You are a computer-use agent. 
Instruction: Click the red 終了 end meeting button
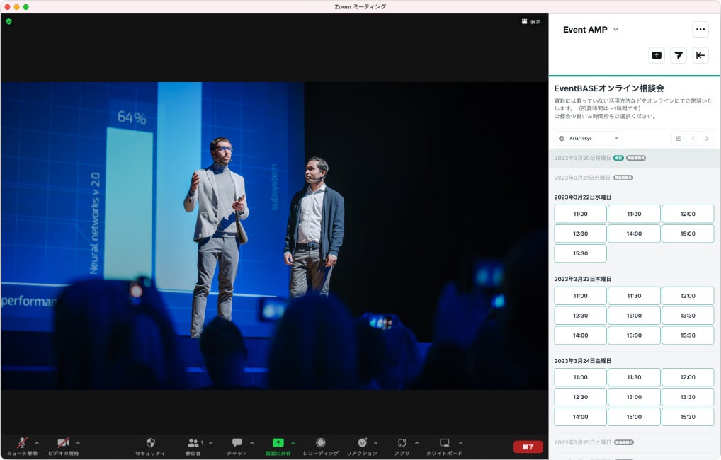point(528,447)
